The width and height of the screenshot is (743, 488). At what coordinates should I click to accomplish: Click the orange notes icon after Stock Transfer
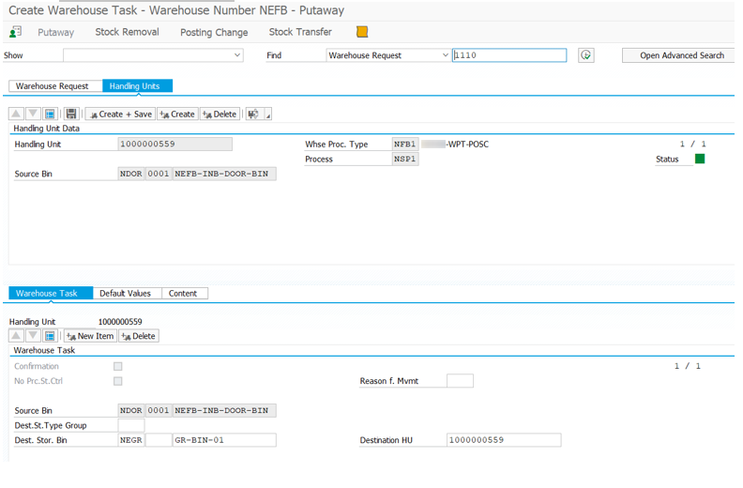(x=362, y=31)
